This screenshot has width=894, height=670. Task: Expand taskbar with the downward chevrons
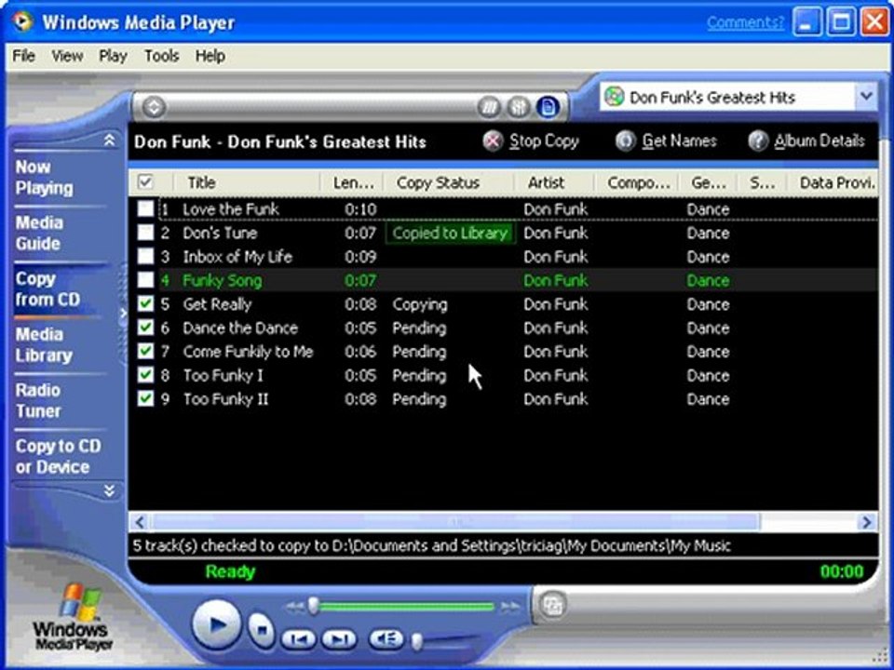click(x=110, y=491)
